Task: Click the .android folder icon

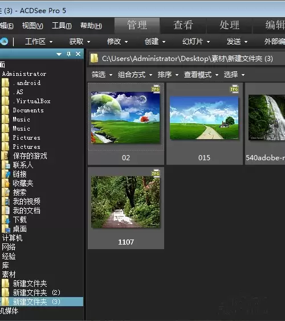Action: pyautogui.click(x=6, y=83)
